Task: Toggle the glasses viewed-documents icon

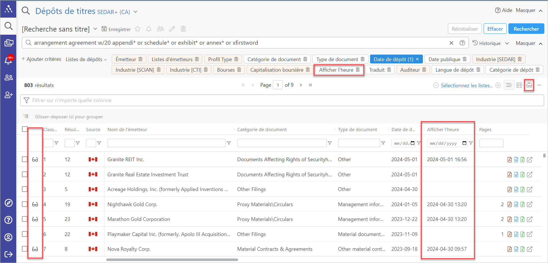Action: (x=529, y=85)
